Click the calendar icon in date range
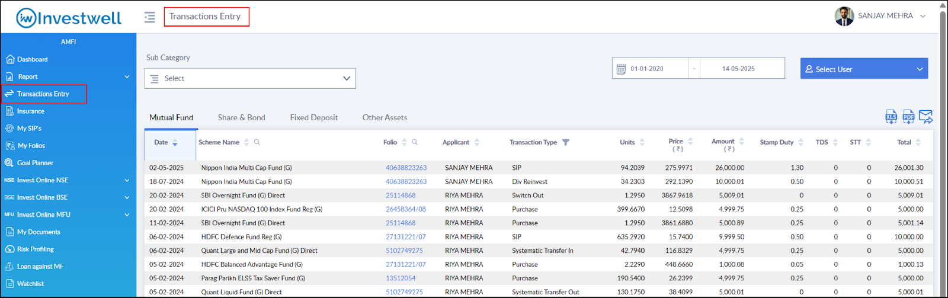948x298 pixels. [x=621, y=69]
